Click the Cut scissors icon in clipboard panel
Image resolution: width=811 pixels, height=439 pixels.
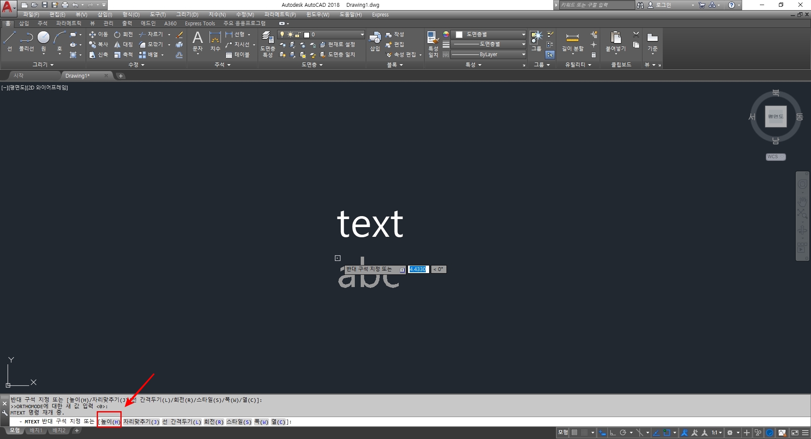click(636, 35)
